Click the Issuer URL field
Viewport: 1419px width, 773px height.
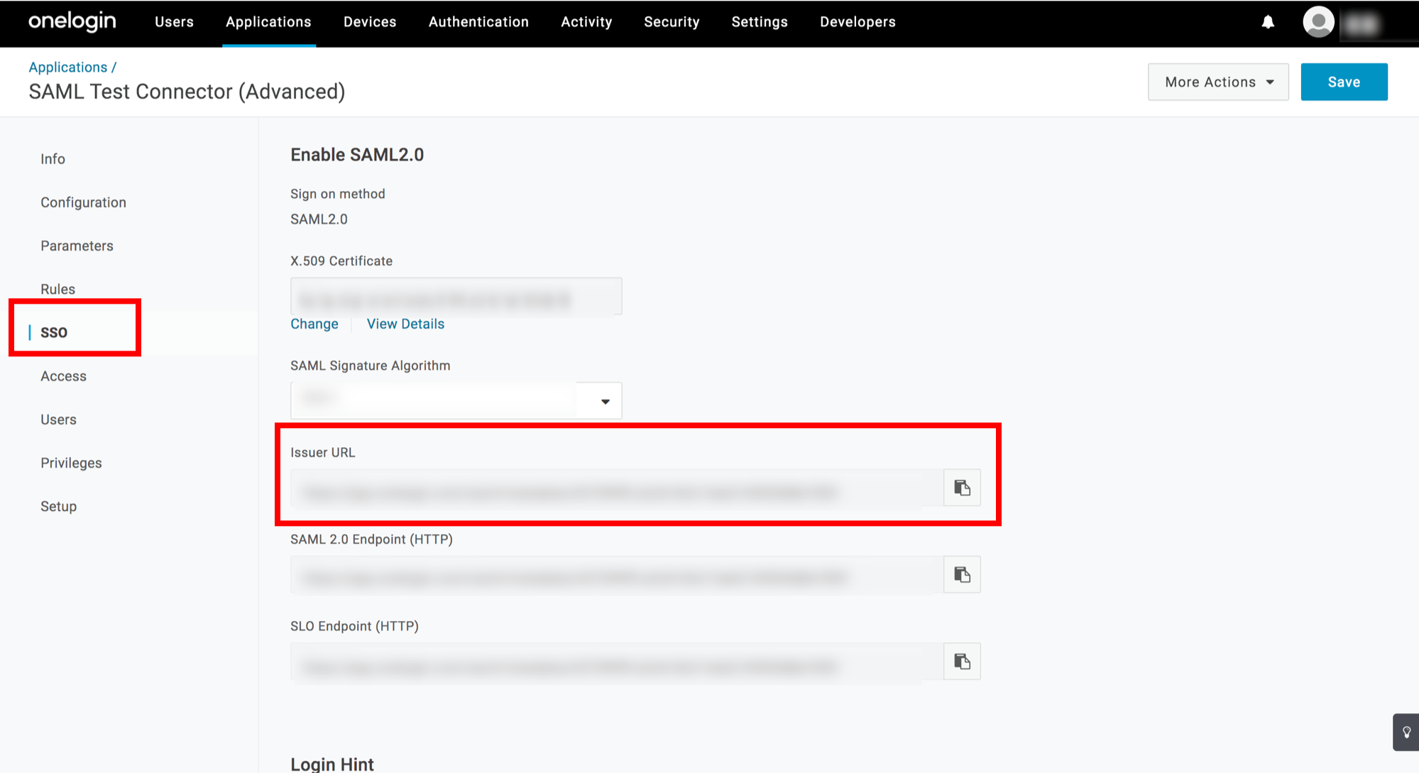[617, 488]
